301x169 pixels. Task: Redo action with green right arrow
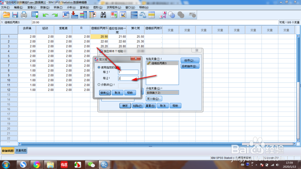point(55,15)
